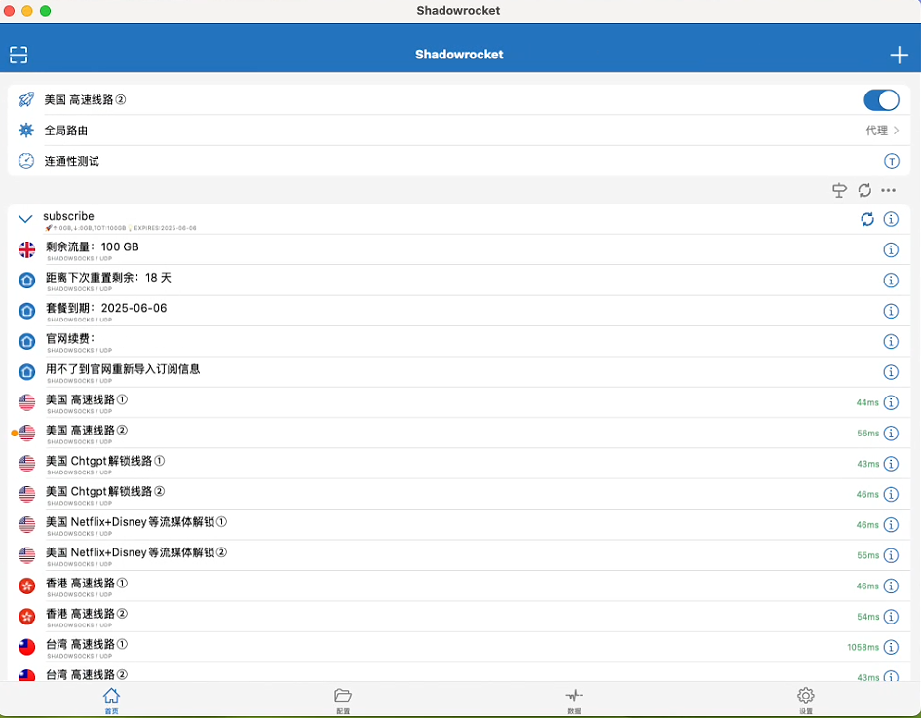The image size is (921, 718).
Task: Click the plus icon to add server
Action: pos(899,55)
